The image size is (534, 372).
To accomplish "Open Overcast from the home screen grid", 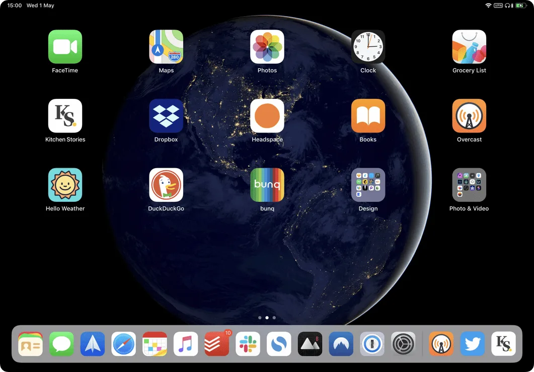I will (469, 116).
